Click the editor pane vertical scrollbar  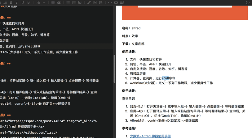[x=114, y=69]
